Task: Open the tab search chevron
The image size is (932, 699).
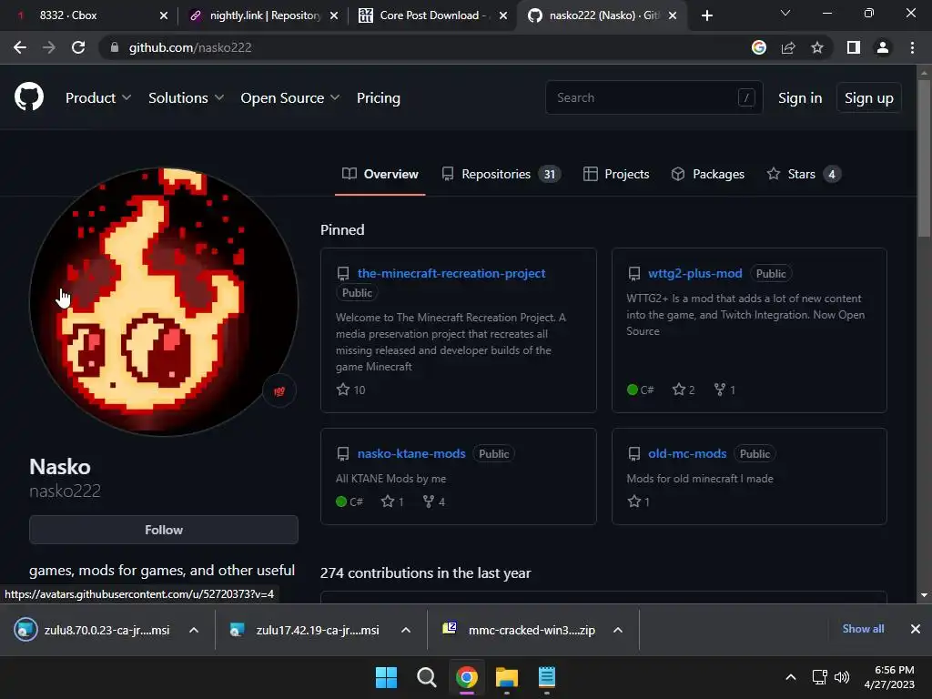Action: [785, 13]
